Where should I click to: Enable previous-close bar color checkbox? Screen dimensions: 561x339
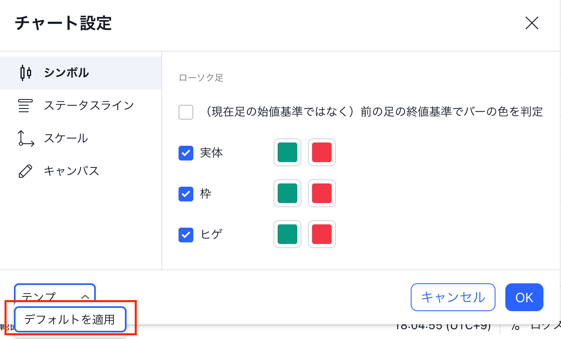[186, 112]
